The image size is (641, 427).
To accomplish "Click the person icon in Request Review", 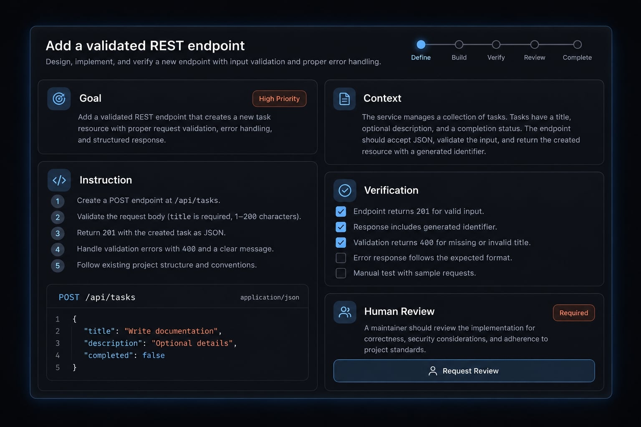I will click(x=433, y=371).
